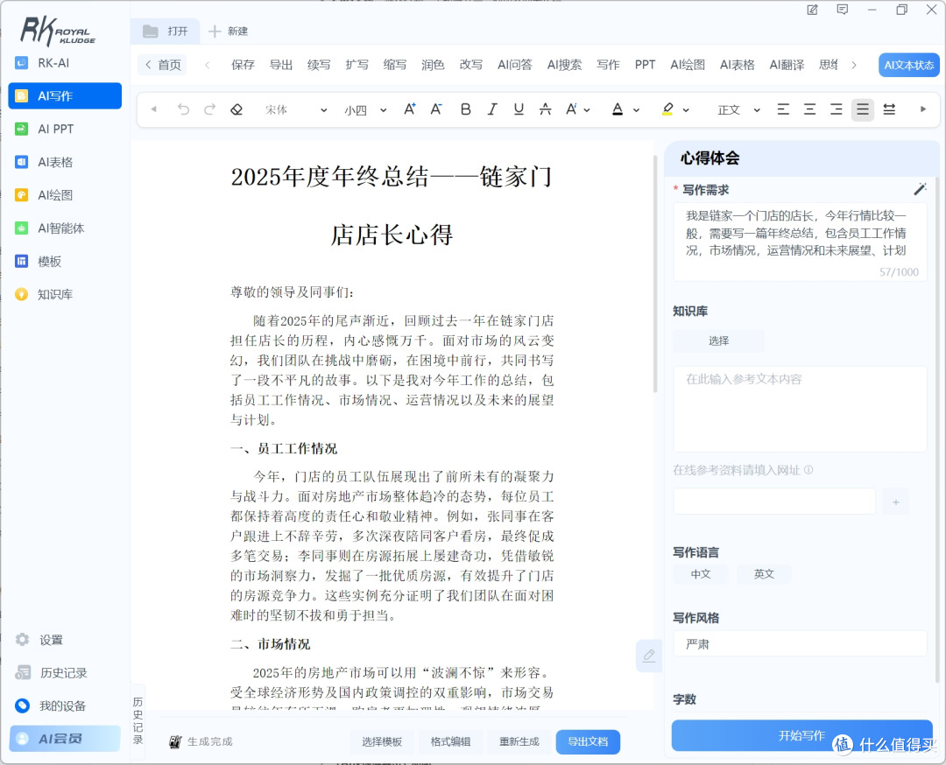Click the 选择模板 button
The image size is (946, 765).
(x=382, y=741)
